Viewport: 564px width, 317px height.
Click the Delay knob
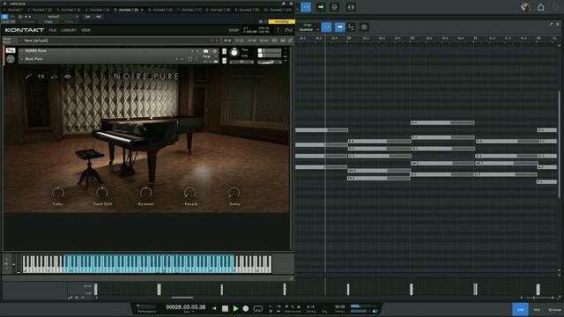coord(234,193)
